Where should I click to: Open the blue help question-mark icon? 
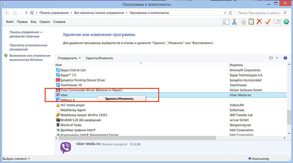click(x=285, y=58)
